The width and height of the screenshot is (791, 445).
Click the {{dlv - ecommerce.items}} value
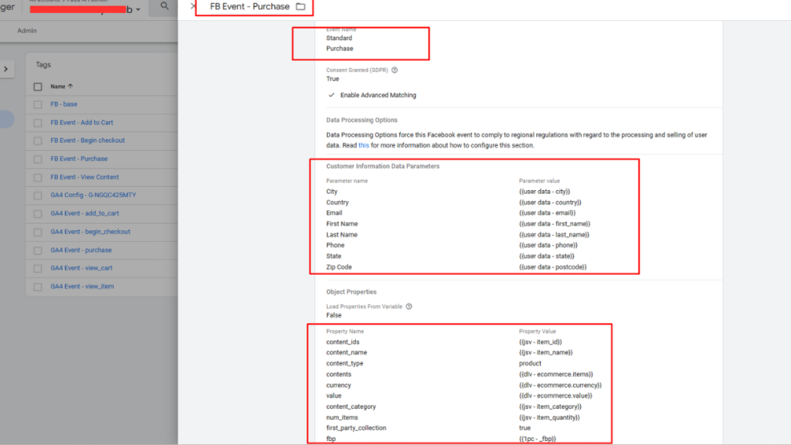[556, 375]
